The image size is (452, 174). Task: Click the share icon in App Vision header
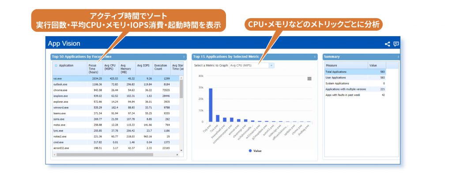(387, 44)
